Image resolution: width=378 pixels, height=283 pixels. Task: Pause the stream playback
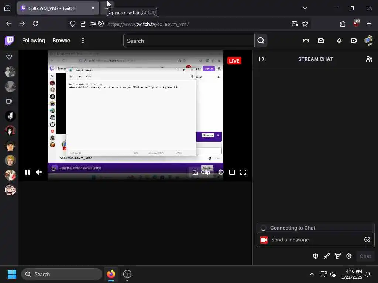click(27, 172)
